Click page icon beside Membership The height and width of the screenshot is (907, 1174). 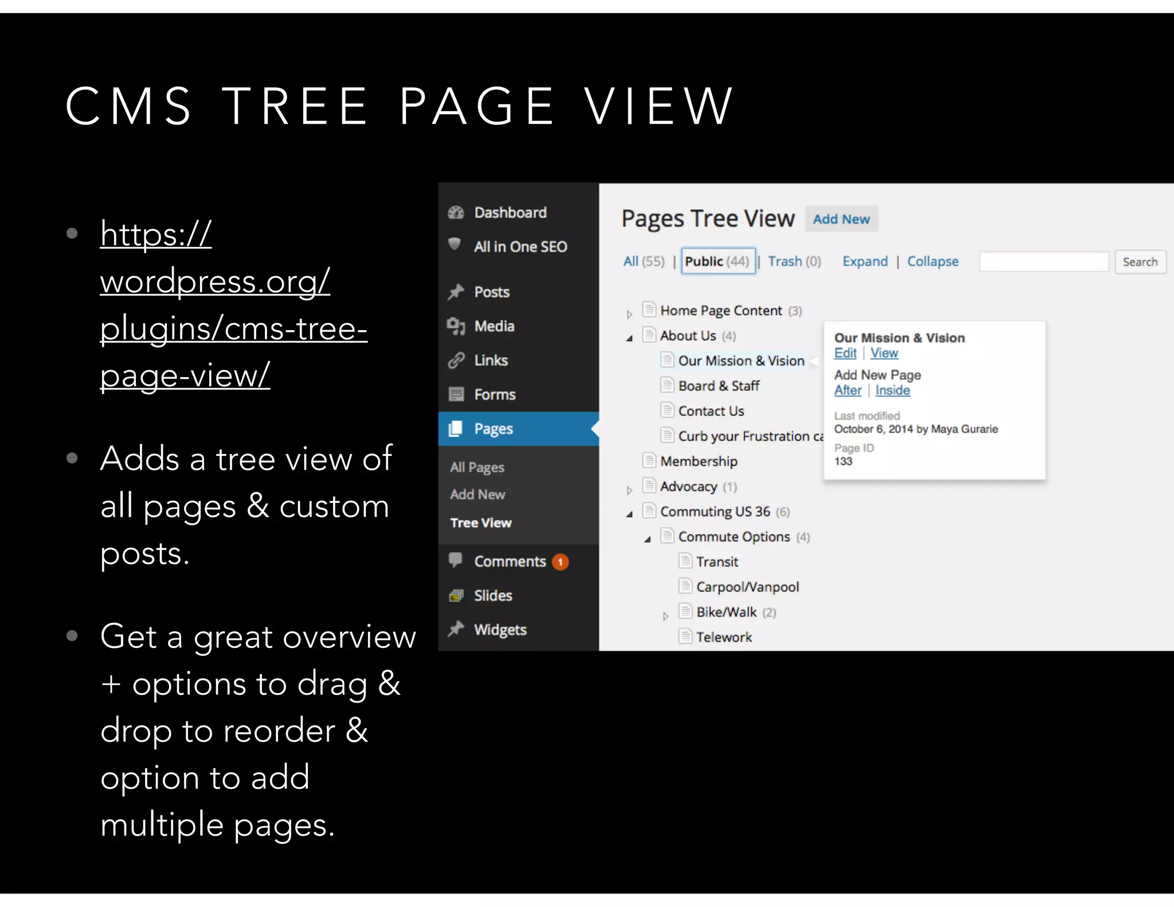click(x=649, y=460)
